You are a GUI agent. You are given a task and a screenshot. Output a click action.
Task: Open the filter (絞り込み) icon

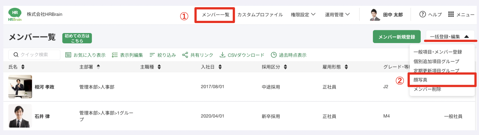click(152, 55)
